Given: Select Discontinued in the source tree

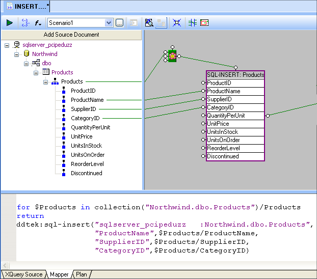Looking at the screenshot, I should tap(86, 173).
